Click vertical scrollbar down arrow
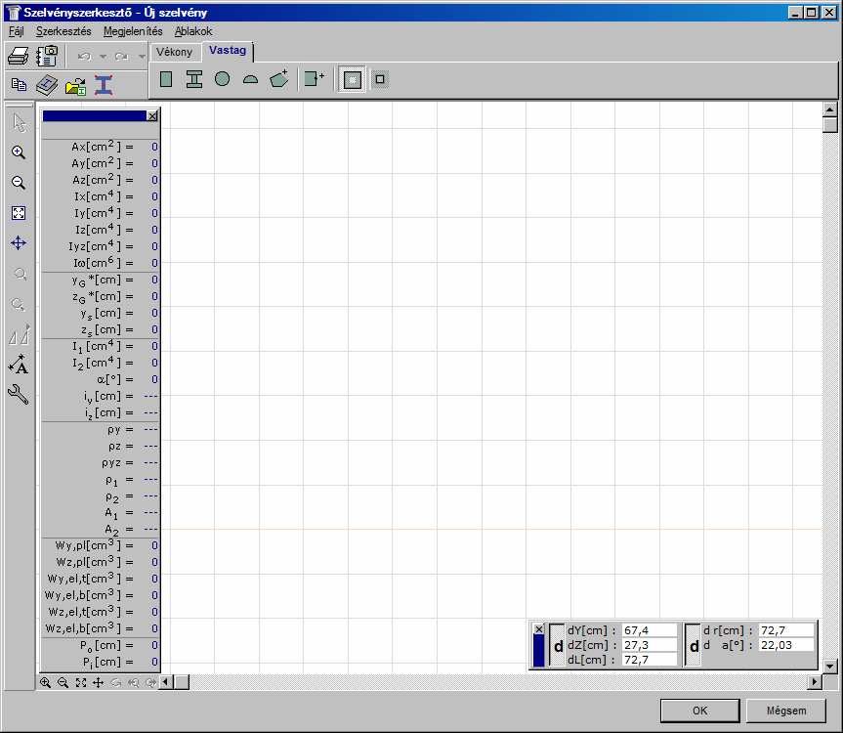Viewport: 843px width, 733px height. click(x=830, y=667)
